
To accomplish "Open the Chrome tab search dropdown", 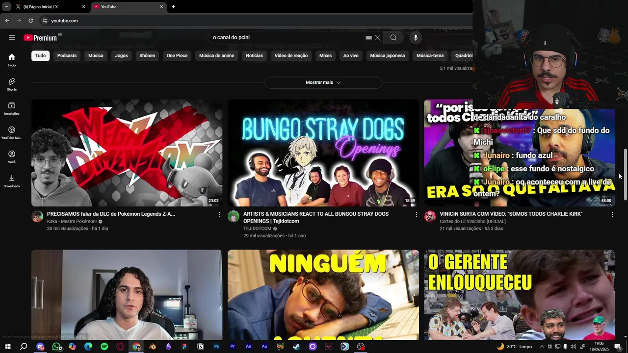I will pyautogui.click(x=6, y=7).
